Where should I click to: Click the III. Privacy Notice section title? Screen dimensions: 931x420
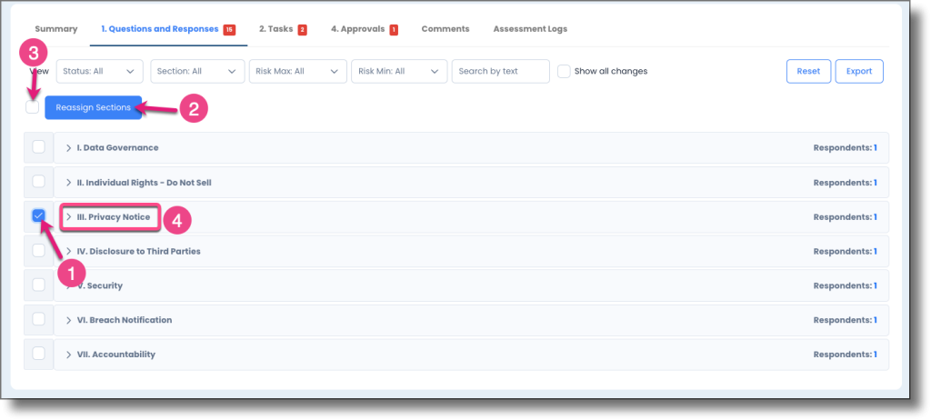pos(114,217)
